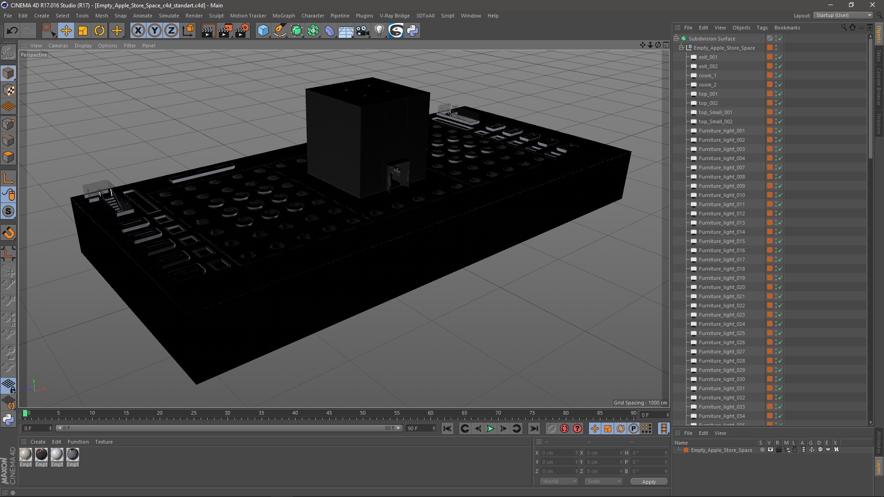Add a Subdivision Surface generator

click(x=297, y=31)
